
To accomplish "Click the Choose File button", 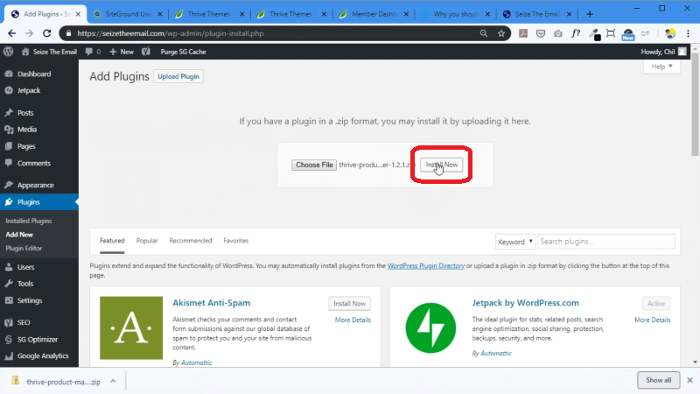I will (x=314, y=165).
